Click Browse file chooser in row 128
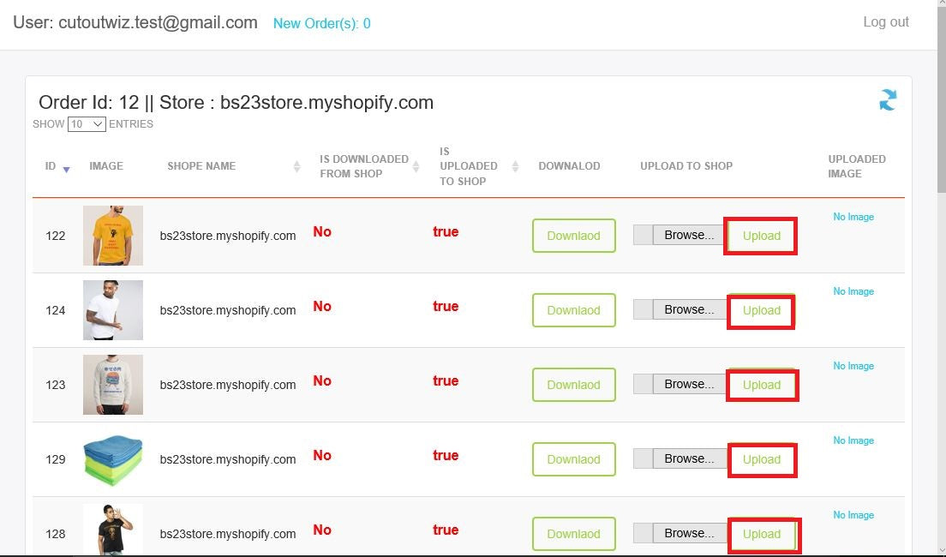The height and width of the screenshot is (557, 946). tap(688, 533)
